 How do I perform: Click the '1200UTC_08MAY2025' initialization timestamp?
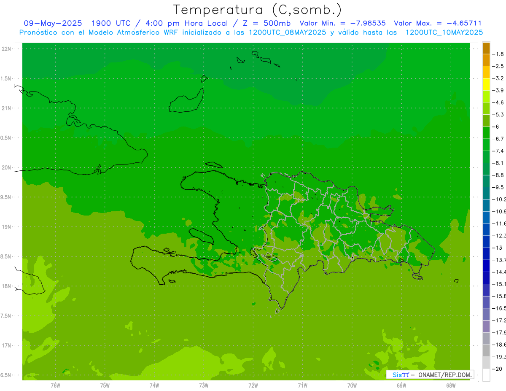[287, 32]
